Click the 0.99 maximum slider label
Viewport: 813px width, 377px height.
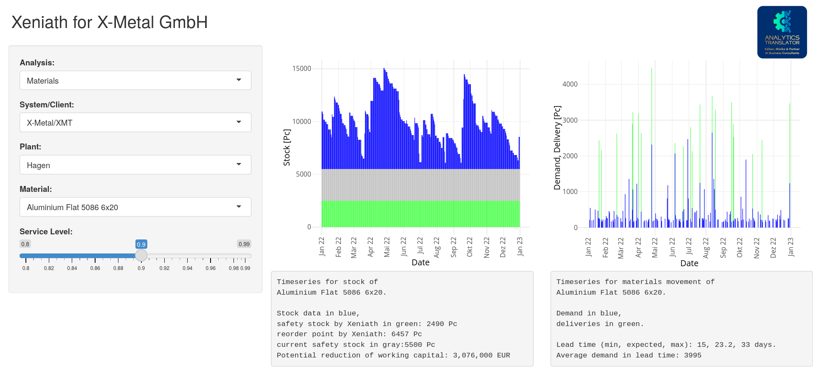(244, 244)
